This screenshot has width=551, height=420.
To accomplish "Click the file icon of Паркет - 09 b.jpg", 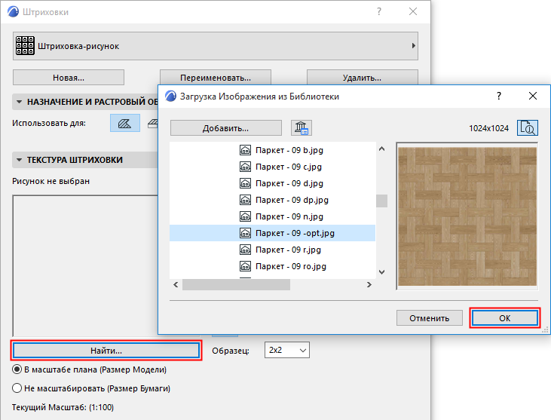I will point(245,150).
